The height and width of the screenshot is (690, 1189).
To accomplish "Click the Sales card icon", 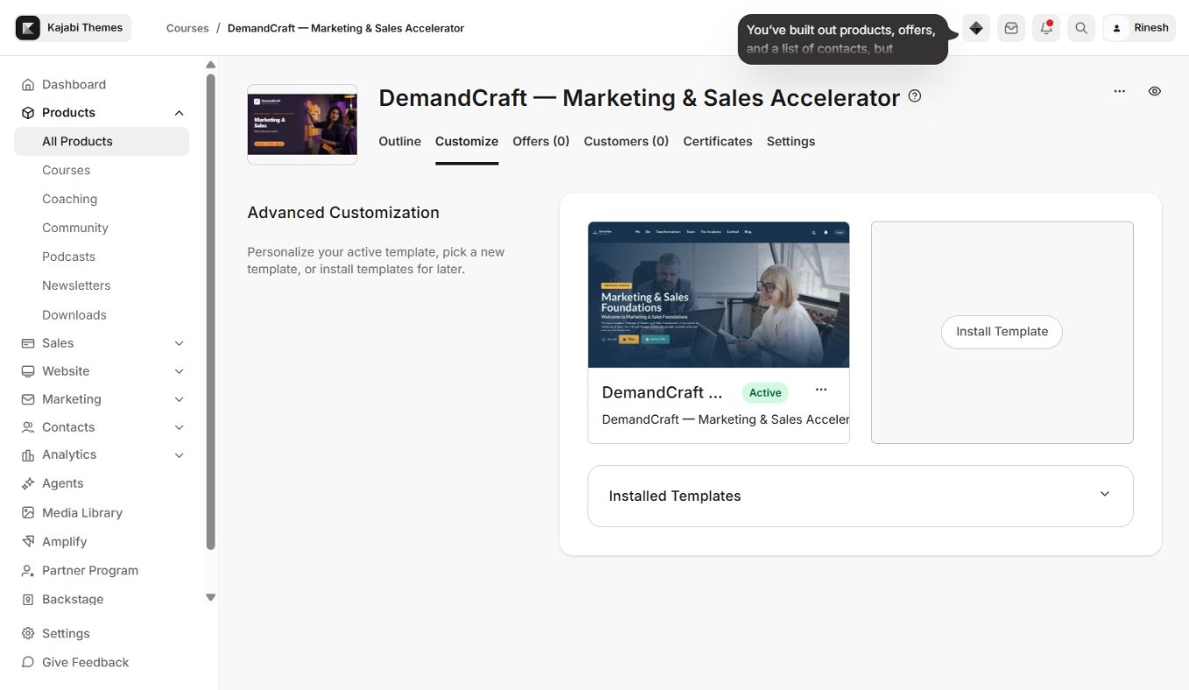I will 28,343.
